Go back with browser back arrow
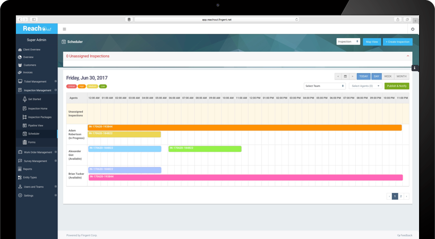 [20, 20]
